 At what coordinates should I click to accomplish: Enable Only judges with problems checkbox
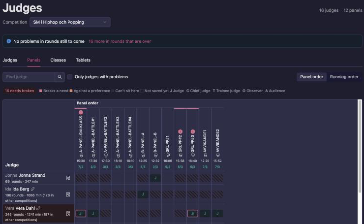(x=70, y=77)
